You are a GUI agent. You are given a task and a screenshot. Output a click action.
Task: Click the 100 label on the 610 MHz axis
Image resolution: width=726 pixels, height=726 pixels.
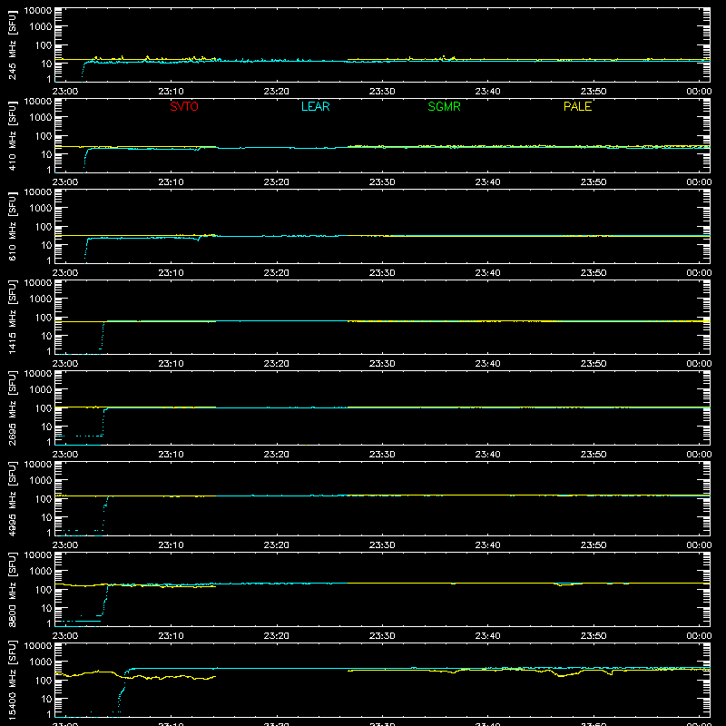click(44, 227)
